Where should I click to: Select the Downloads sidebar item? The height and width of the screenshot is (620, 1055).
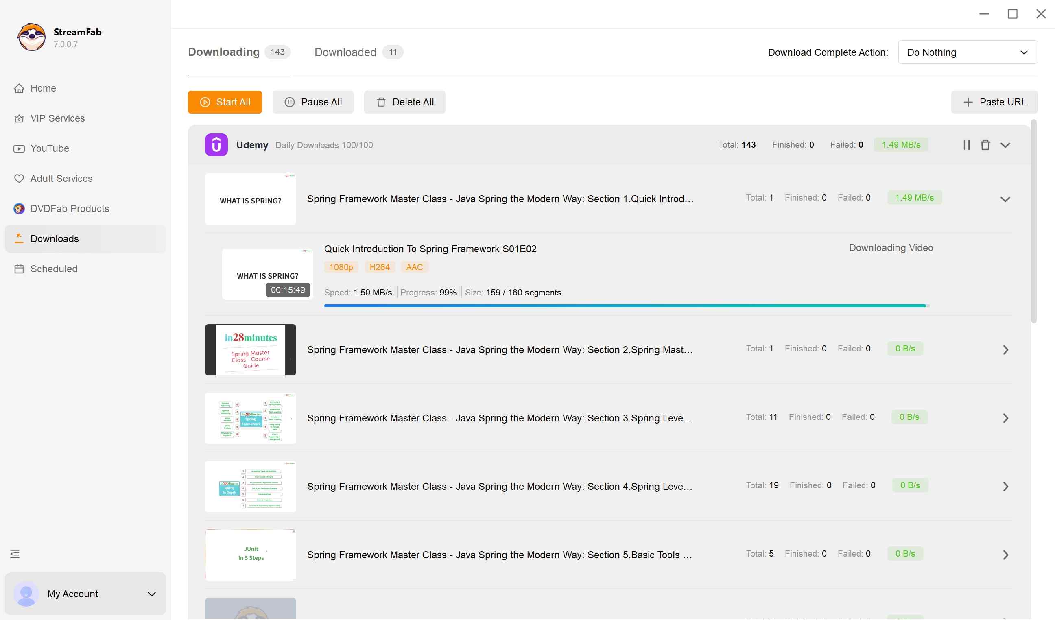click(55, 239)
